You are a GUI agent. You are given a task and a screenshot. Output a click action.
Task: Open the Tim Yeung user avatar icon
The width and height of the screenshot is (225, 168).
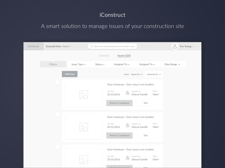click(175, 46)
